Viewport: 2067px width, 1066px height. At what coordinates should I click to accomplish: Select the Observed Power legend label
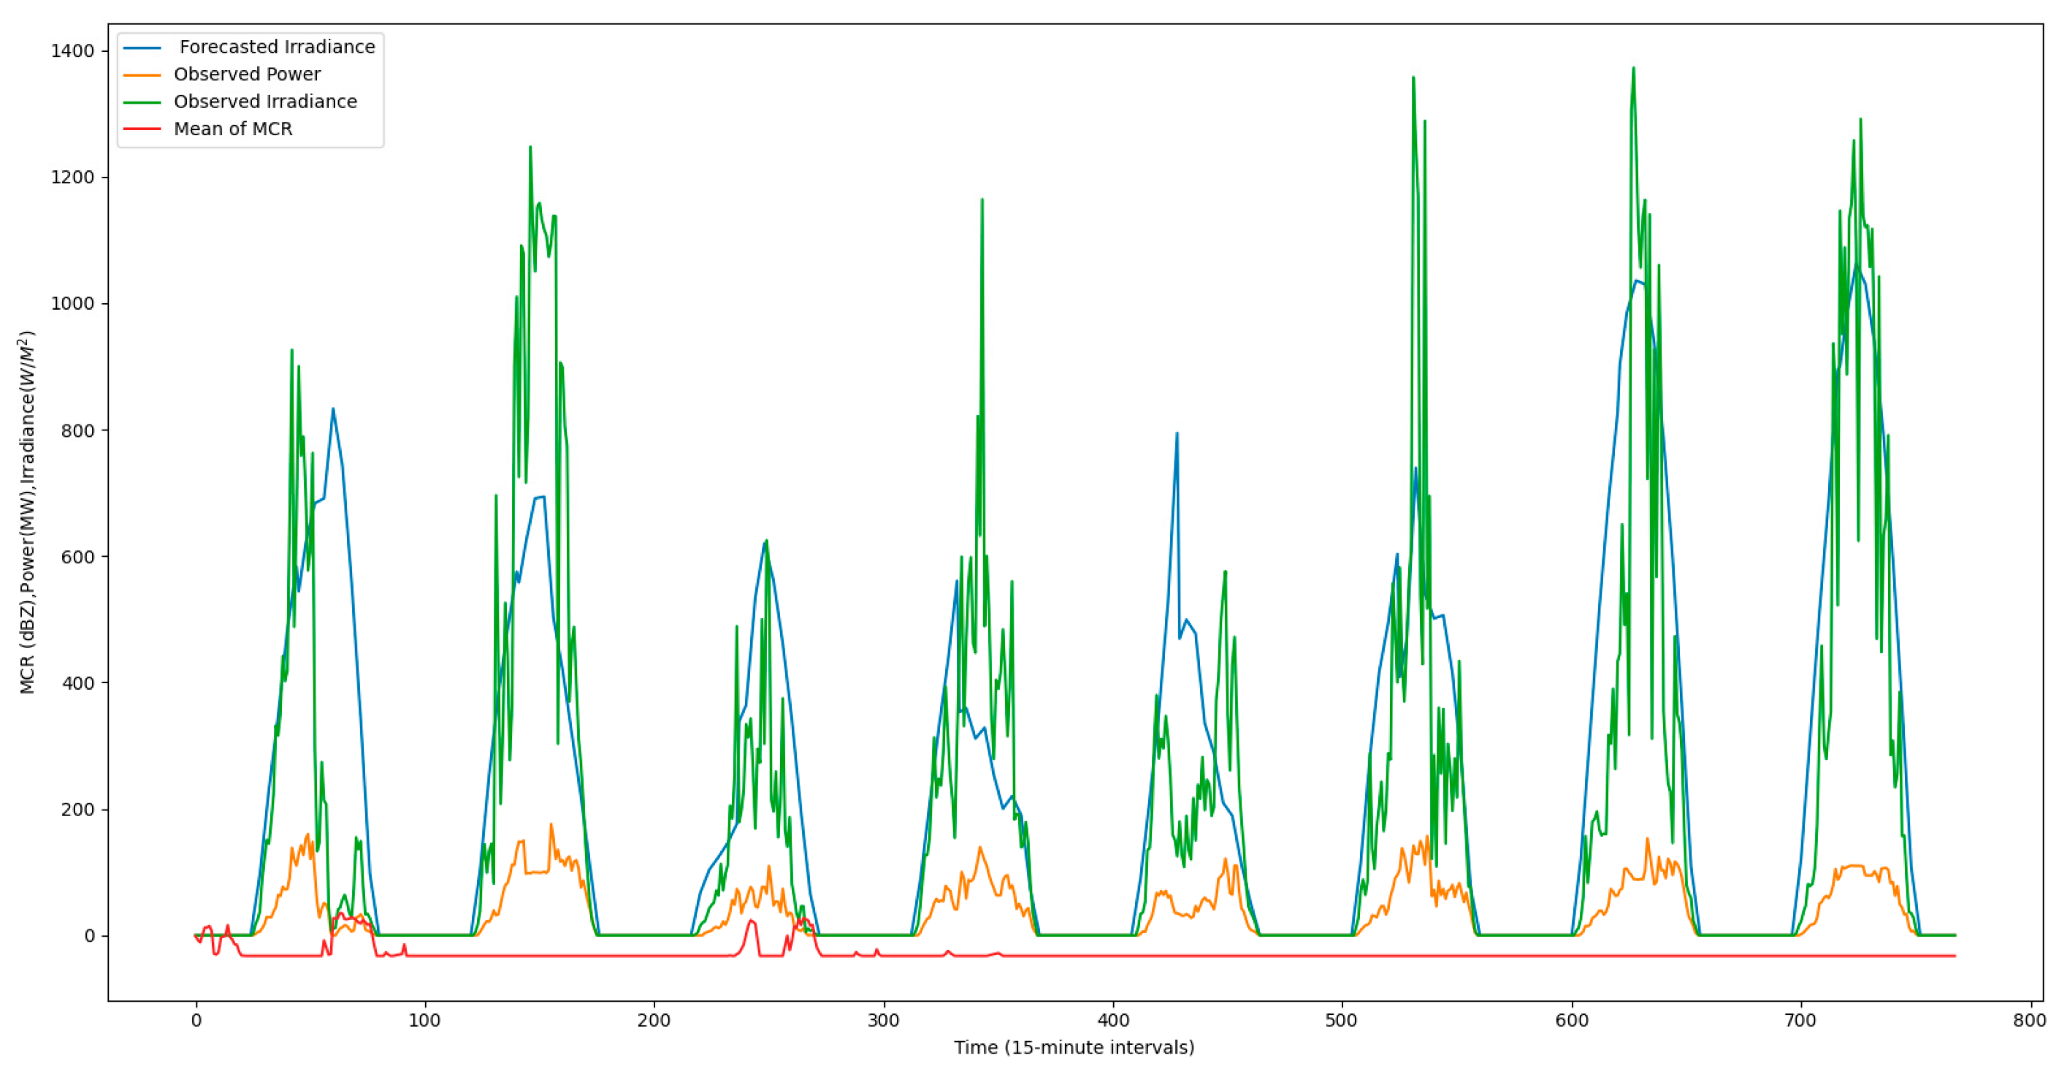click(247, 75)
